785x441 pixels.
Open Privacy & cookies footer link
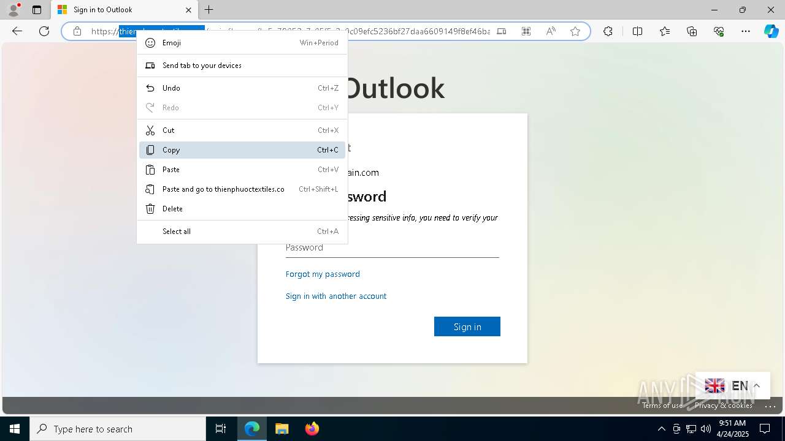724,405
